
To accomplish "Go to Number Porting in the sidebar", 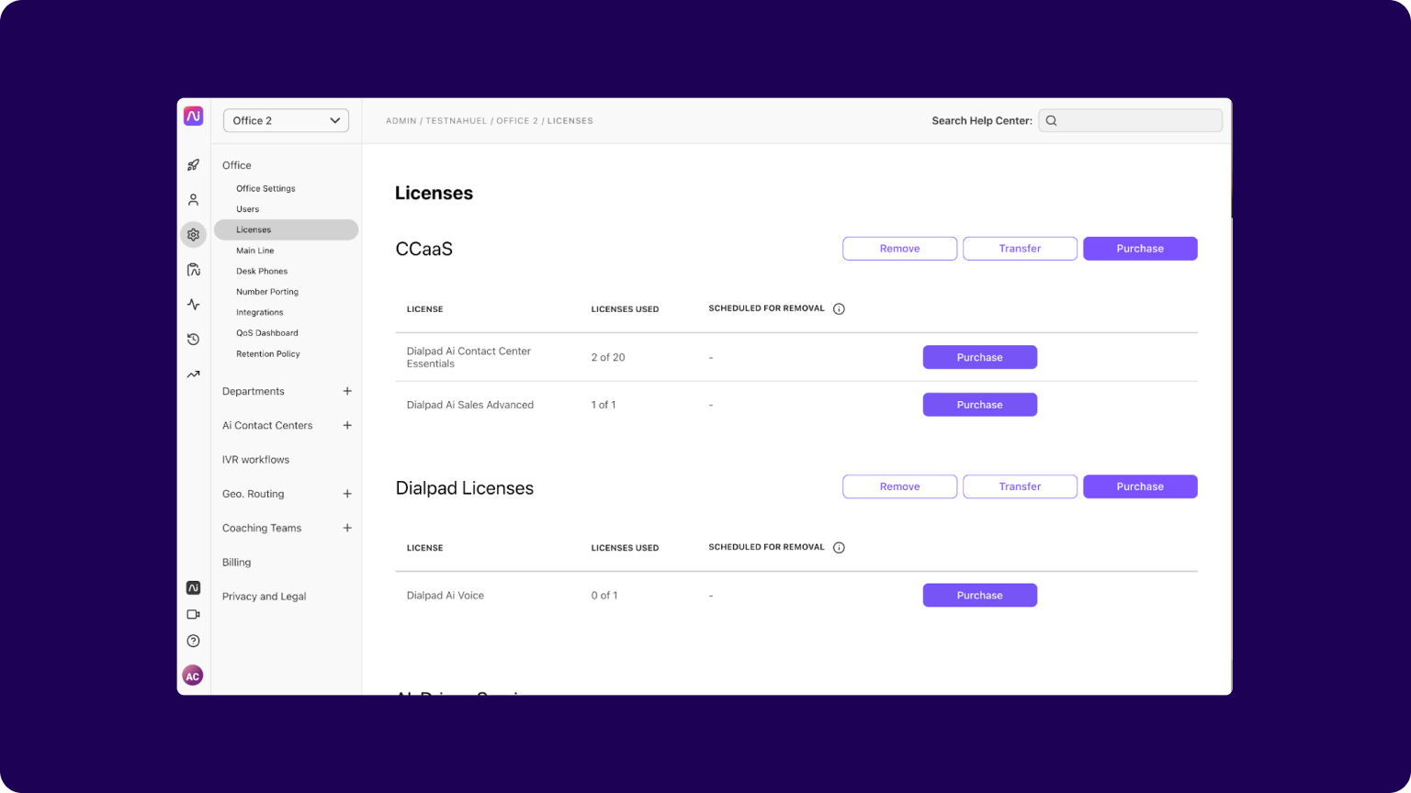I will pyautogui.click(x=267, y=292).
